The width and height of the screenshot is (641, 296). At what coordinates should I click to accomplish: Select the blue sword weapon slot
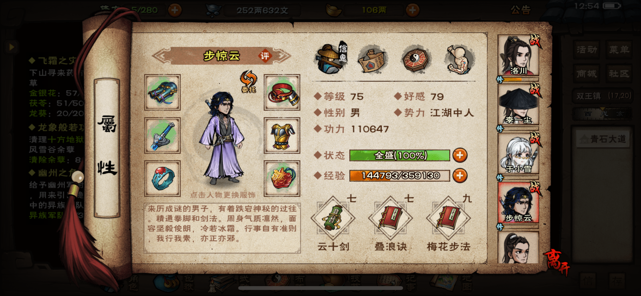[162, 135]
